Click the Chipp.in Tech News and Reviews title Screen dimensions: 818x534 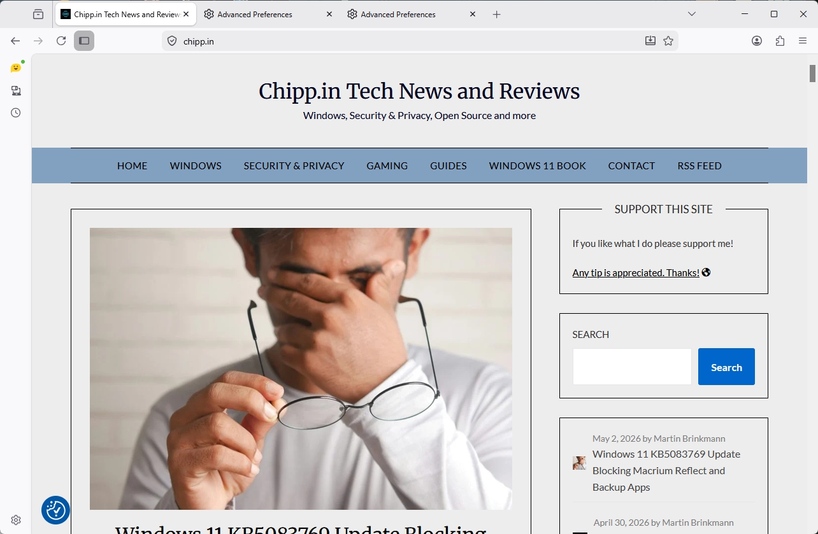(419, 92)
